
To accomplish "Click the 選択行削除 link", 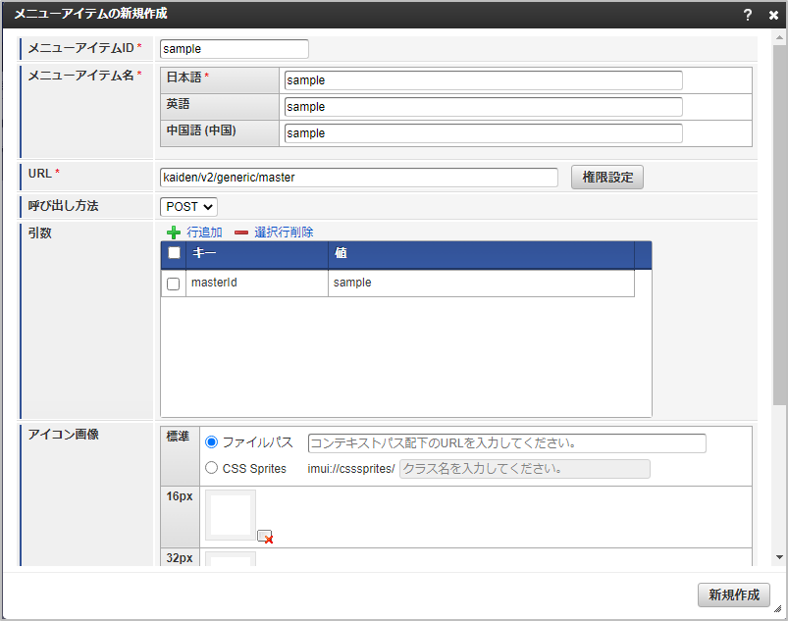I will point(284,233).
